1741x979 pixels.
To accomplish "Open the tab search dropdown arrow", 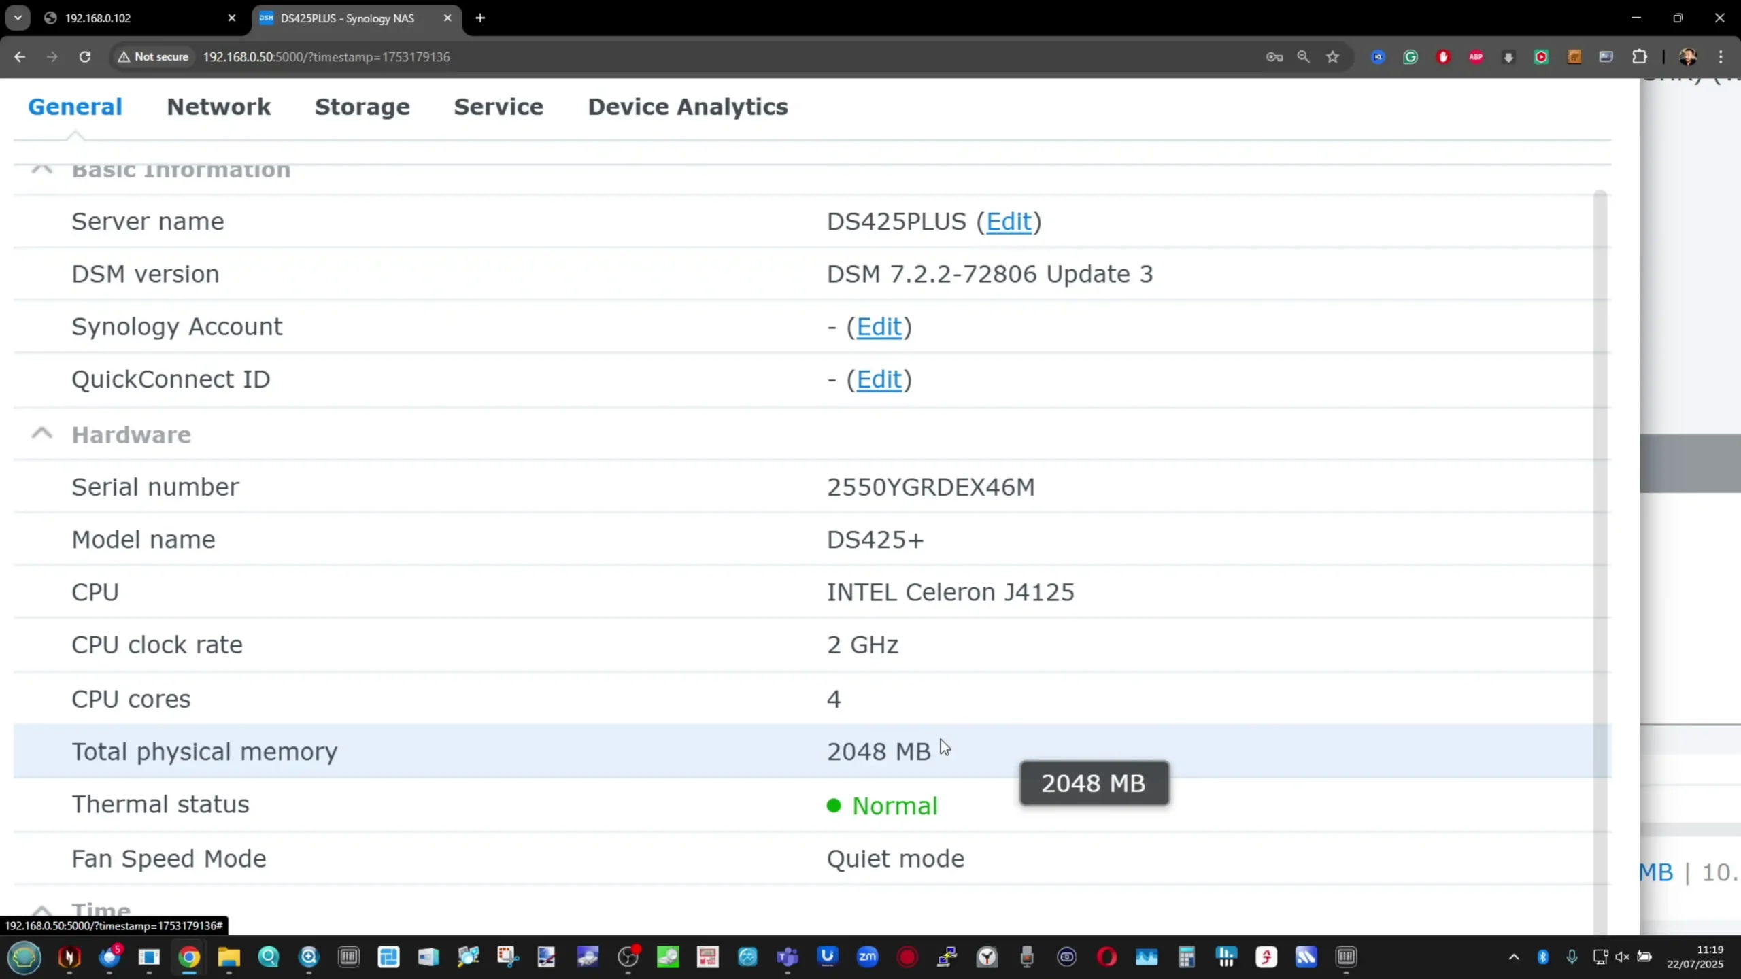I will pos(18,18).
